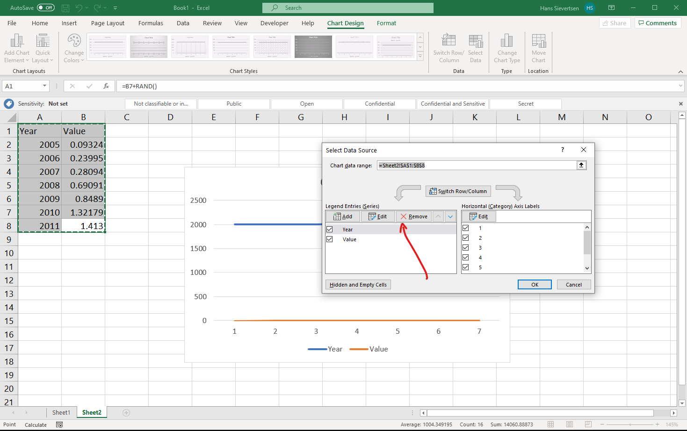Open the File menu
Viewport: 687px width, 431px height.
[12, 23]
